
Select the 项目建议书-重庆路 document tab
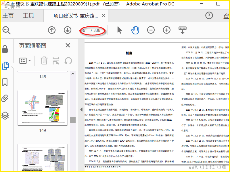(x=76, y=16)
